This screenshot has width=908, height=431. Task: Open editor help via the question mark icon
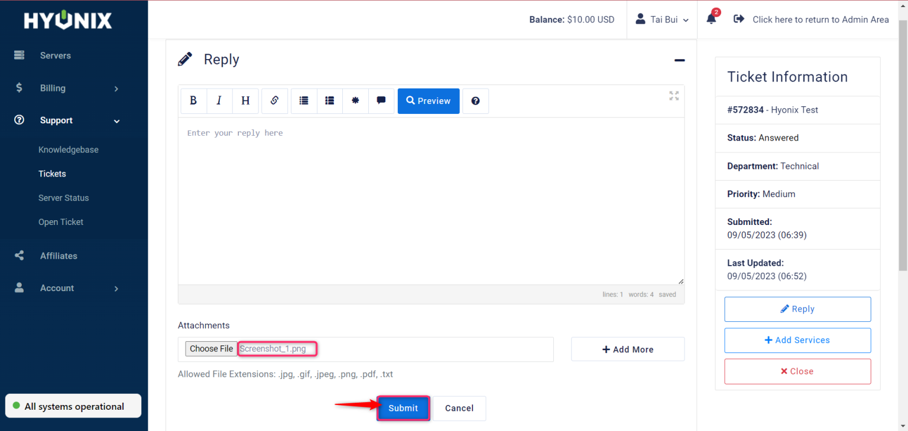[475, 101]
